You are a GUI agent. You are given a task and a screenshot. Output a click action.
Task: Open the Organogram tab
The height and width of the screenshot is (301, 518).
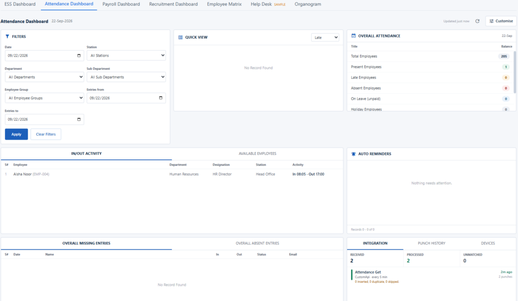308,4
